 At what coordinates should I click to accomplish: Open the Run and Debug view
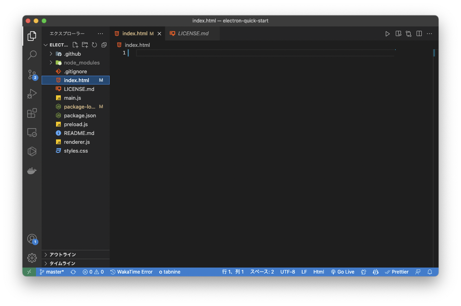click(32, 94)
